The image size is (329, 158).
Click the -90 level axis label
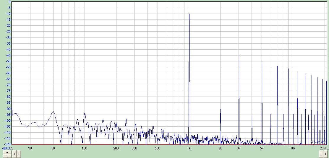(8, 109)
